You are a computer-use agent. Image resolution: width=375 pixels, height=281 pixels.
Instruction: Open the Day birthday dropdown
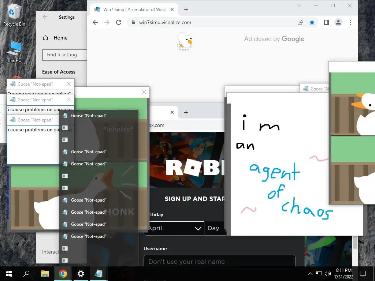point(215,228)
